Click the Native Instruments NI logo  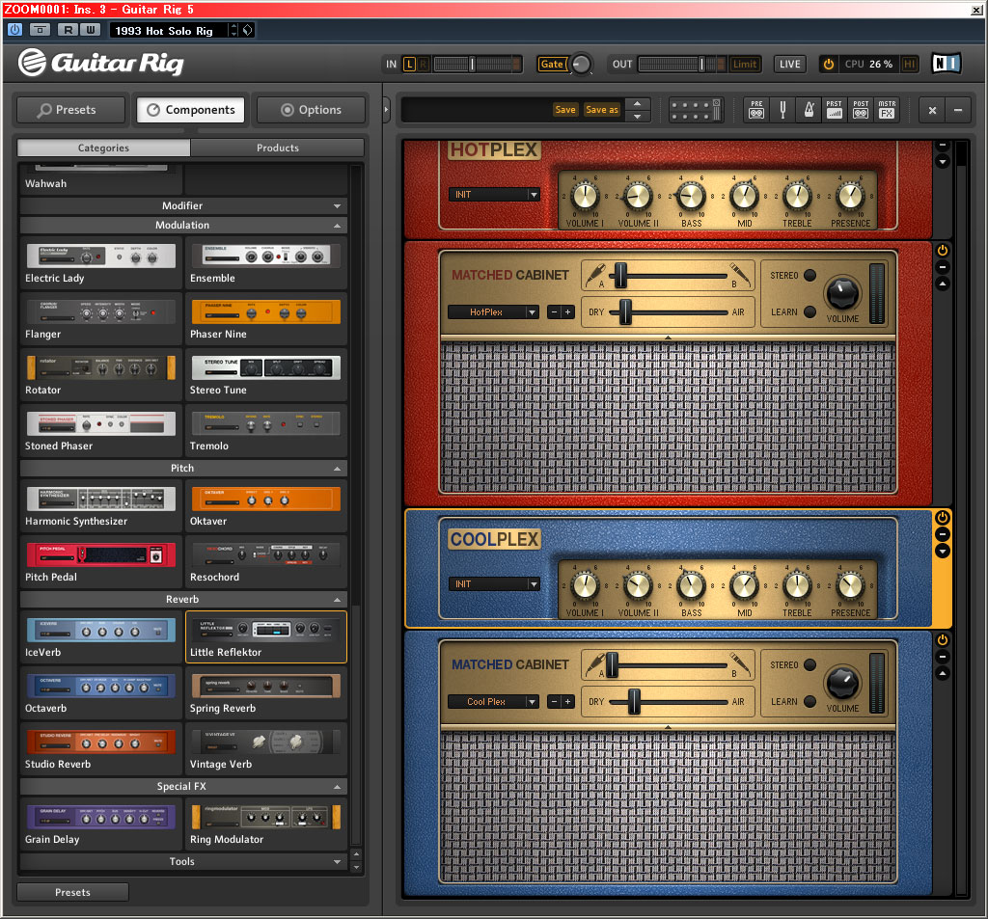coord(946,64)
